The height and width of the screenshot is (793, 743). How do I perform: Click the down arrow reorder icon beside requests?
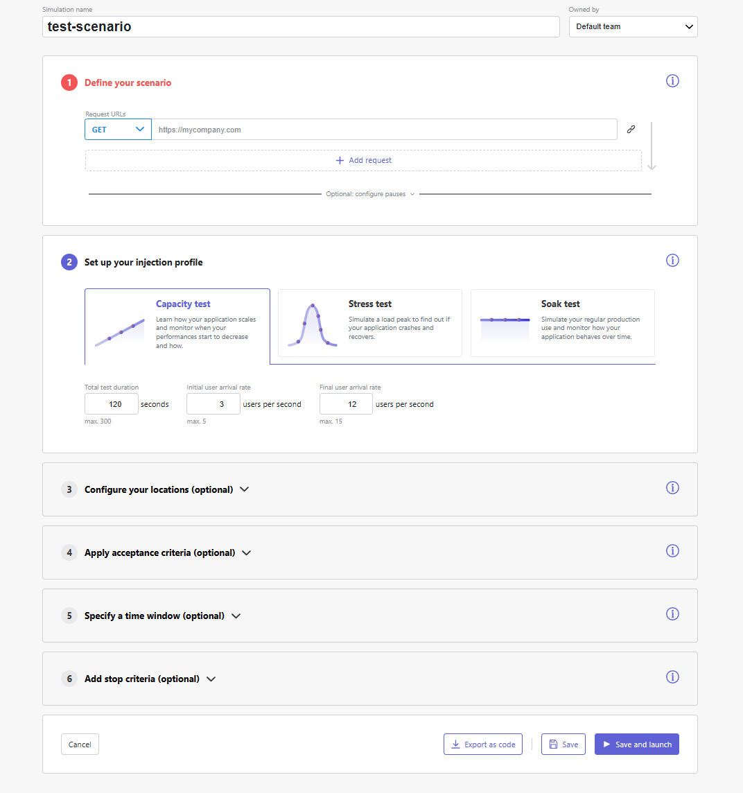coord(652,146)
